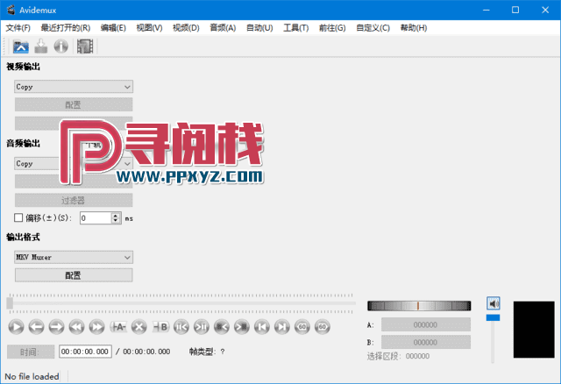The image size is (561, 384).
Task: Open the 视图(V) menu
Action: click(150, 27)
